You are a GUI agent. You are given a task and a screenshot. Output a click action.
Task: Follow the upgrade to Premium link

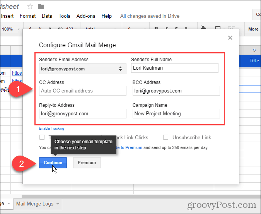pyautogui.click(x=130, y=147)
